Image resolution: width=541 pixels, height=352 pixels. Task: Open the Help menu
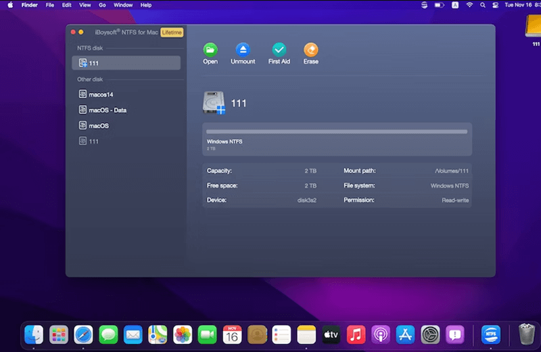(146, 5)
